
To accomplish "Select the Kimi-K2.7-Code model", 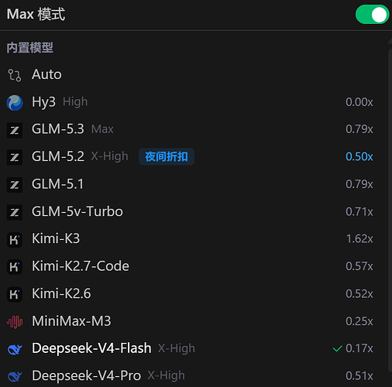I will coord(190,266).
